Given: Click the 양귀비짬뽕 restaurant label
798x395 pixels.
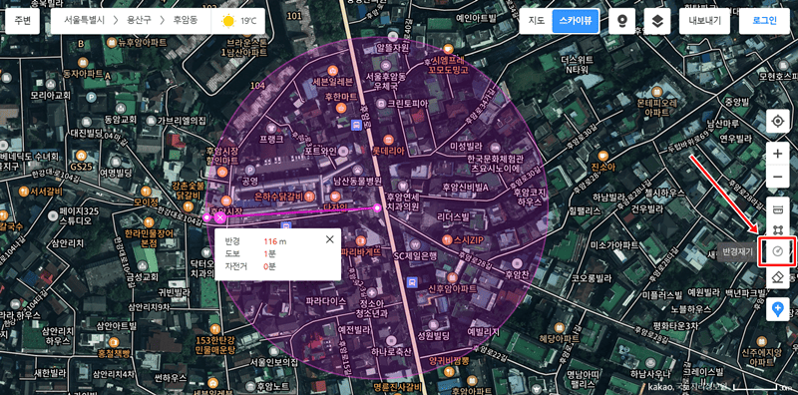Looking at the screenshot, I should coord(448,360).
